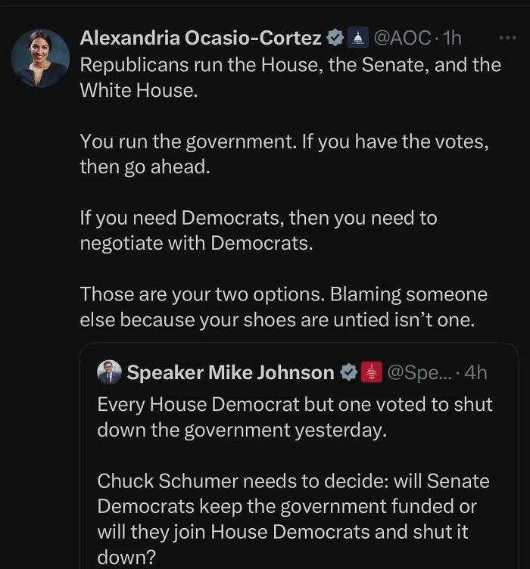Click the verified badge next to Speaker Mike Johnson

tap(349, 372)
